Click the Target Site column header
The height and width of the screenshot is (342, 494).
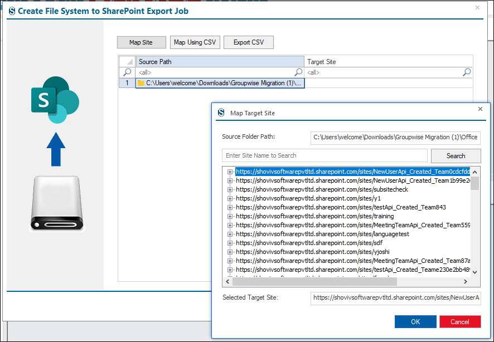point(389,62)
